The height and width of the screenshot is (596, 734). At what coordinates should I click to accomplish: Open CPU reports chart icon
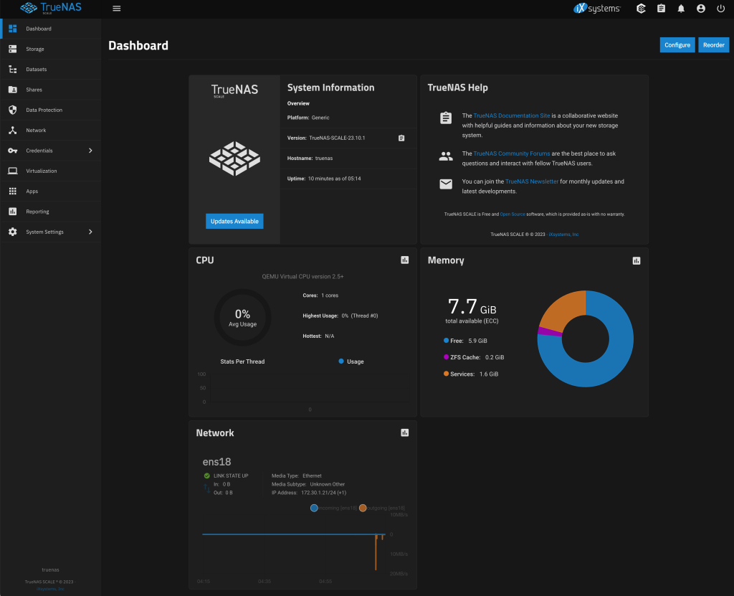405,260
